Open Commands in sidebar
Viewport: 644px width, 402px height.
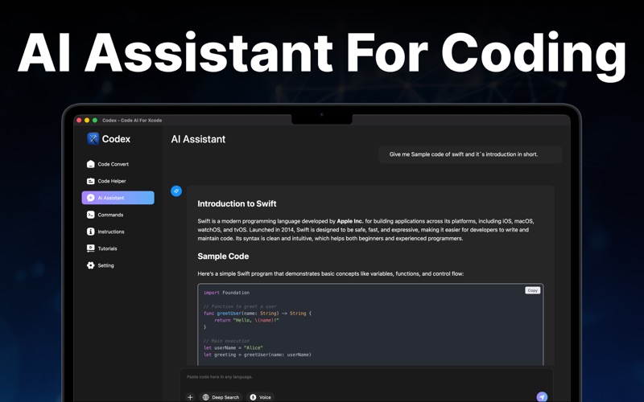pyautogui.click(x=105, y=215)
